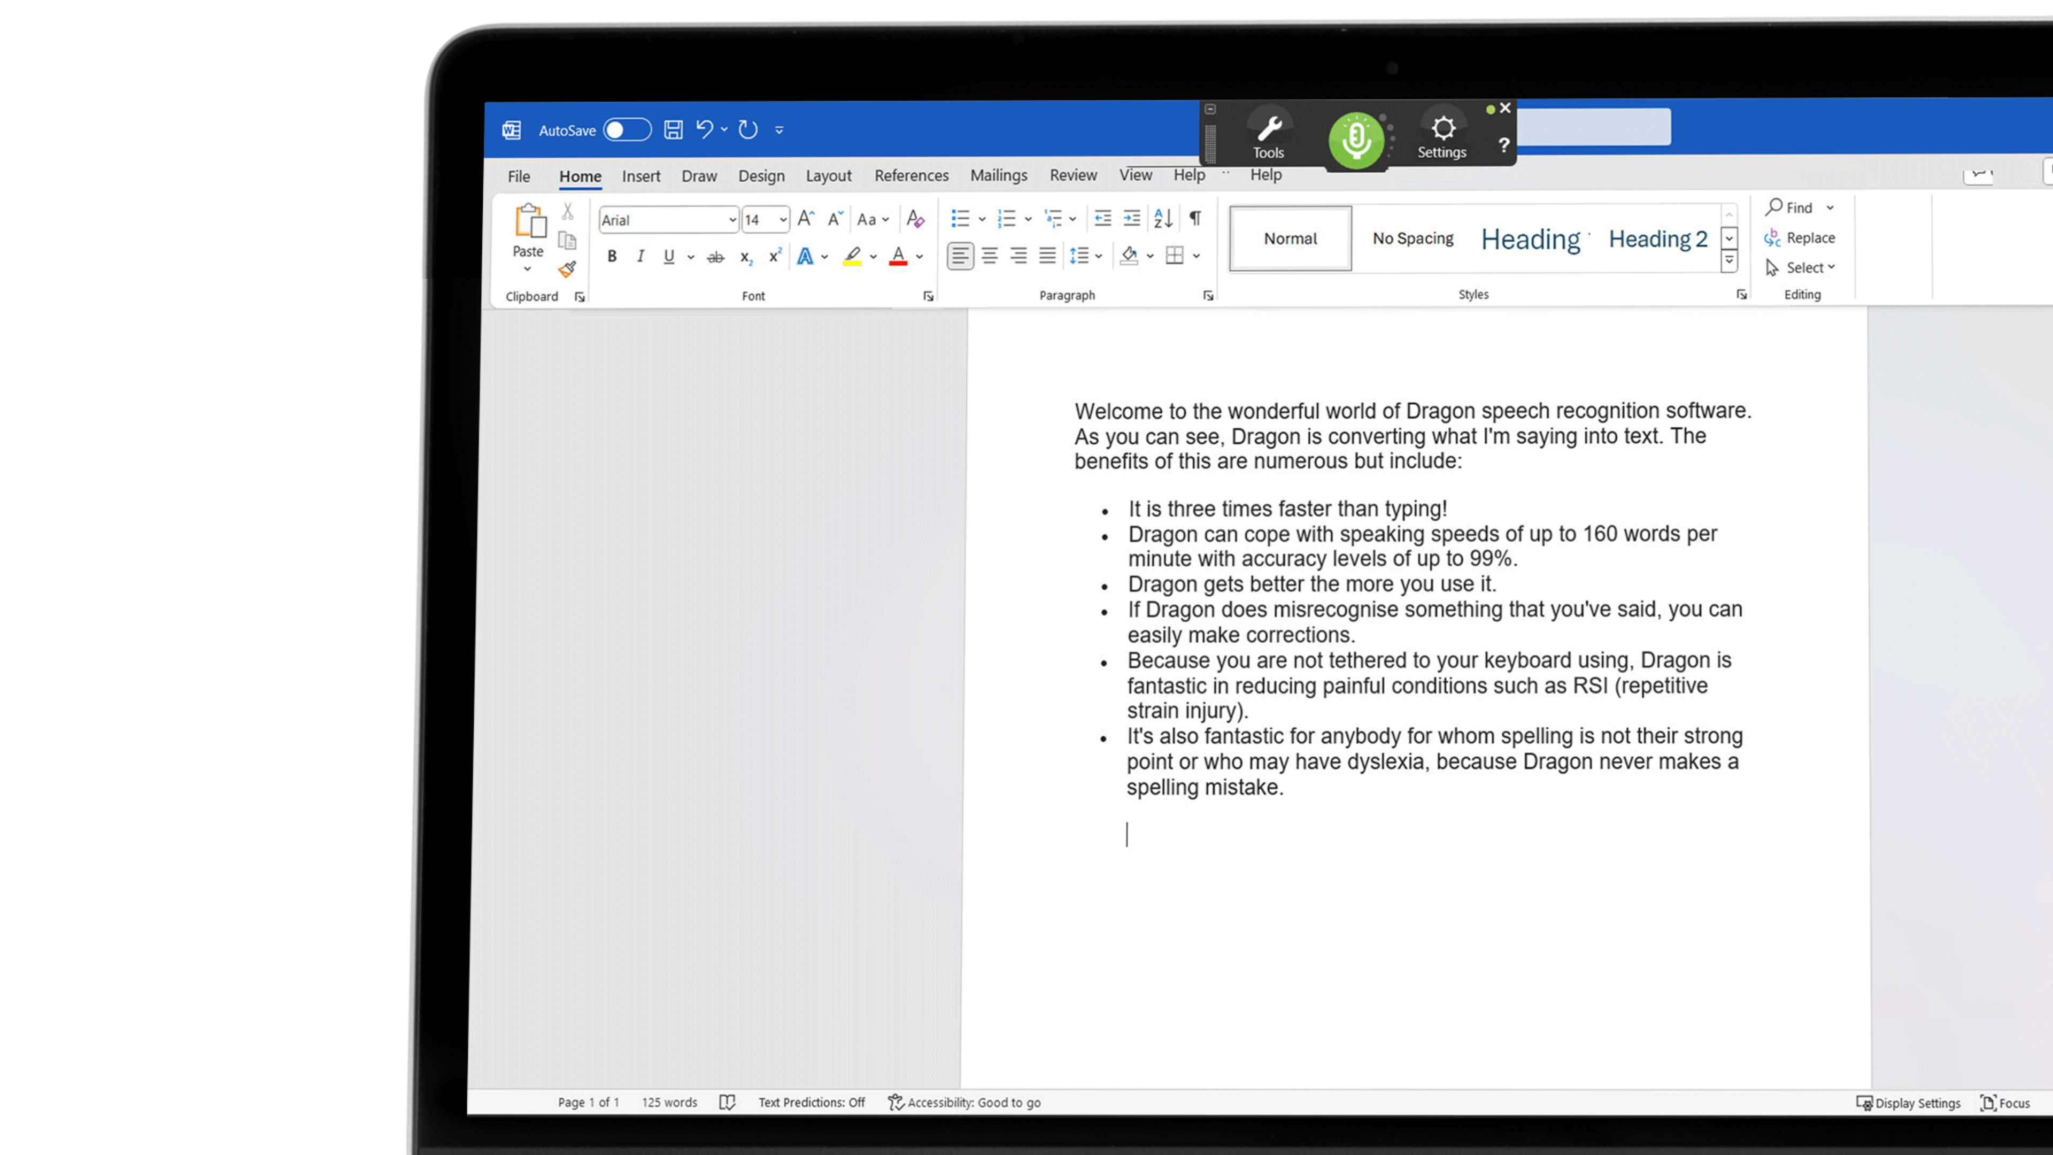The height and width of the screenshot is (1155, 2053).
Task: Decrease paragraph indent
Action: coord(1103,218)
